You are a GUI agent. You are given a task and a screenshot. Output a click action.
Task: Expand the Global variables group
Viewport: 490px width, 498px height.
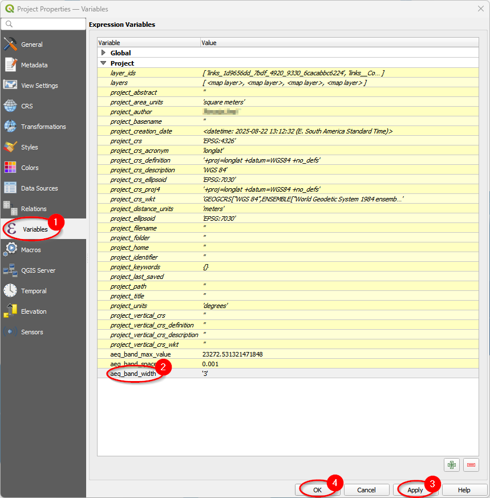coord(103,52)
